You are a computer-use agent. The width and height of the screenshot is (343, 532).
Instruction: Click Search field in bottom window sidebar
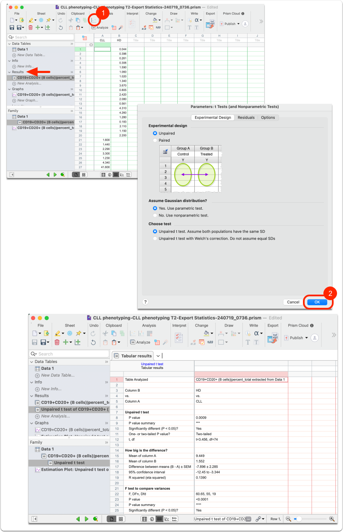tap(69, 354)
